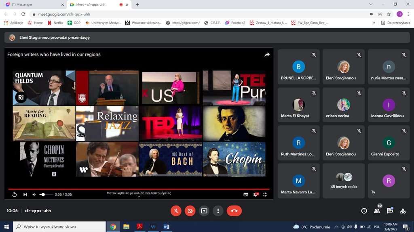Click the video title Foreign writers text
This screenshot has height=232, width=414.
(x=54, y=54)
